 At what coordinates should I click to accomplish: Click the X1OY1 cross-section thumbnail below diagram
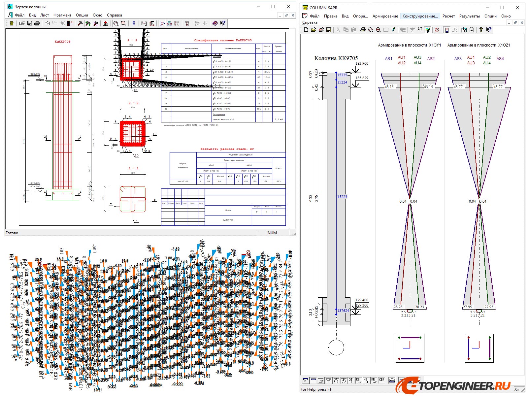[410, 348]
